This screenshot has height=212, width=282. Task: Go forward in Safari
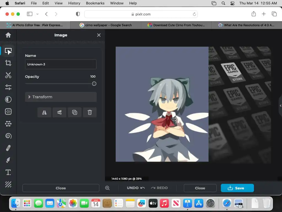[56, 14]
